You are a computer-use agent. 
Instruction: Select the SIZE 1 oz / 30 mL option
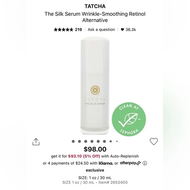pyautogui.click(x=95, y=178)
